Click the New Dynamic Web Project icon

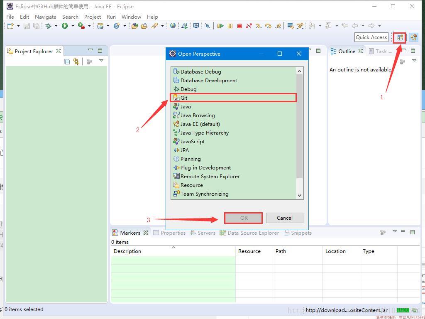pos(100,26)
